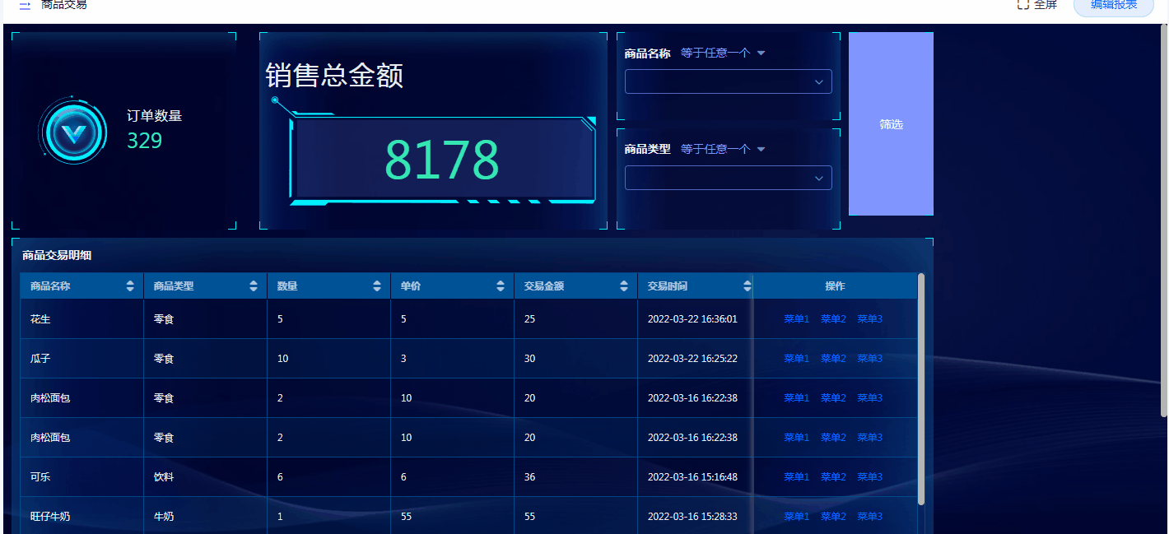Viewport: 1169px width, 534px height.
Task: Click the 销售总金额 8178 value panel
Action: coord(442,160)
